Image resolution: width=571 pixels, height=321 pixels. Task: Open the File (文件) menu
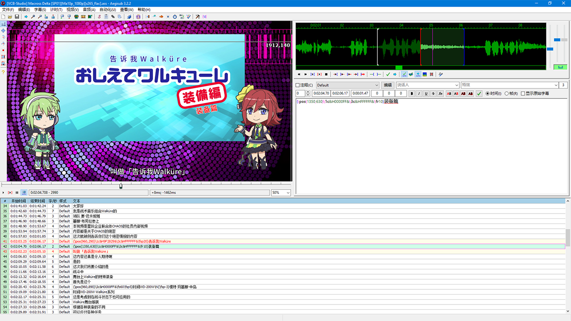coord(8,9)
